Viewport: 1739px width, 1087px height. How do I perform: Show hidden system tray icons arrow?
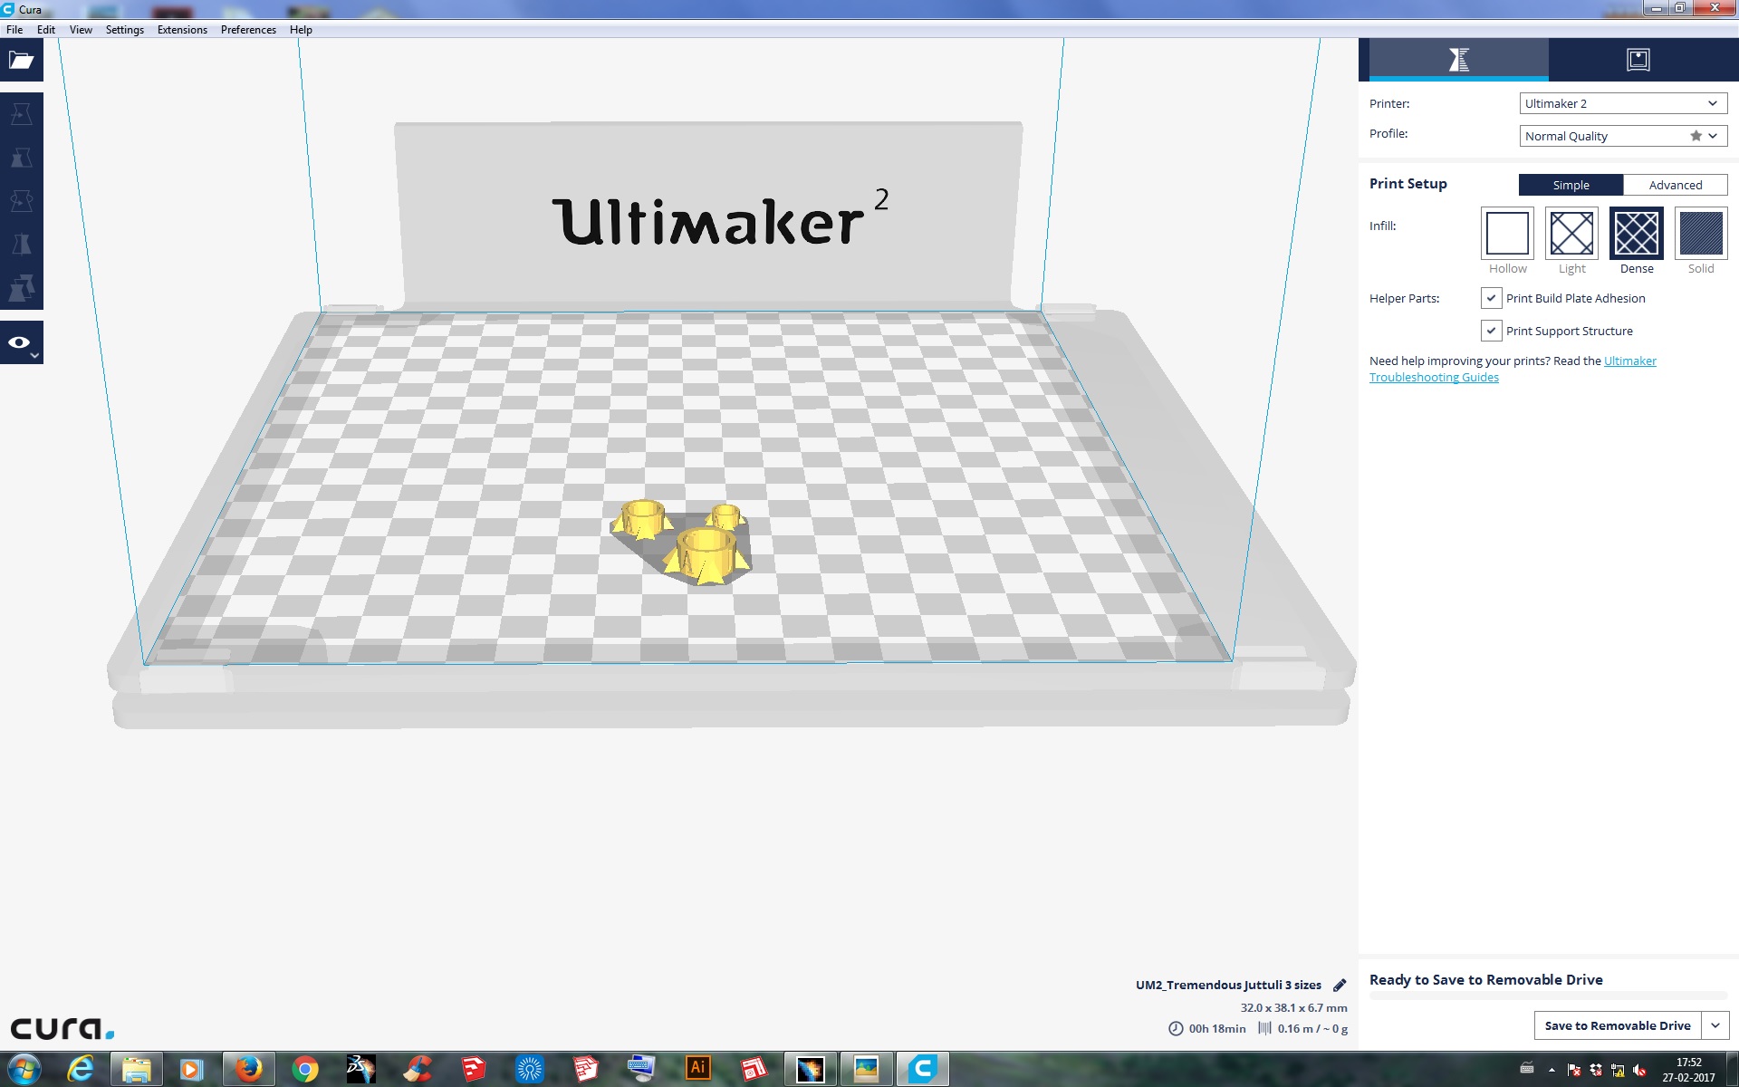pos(1552,1071)
